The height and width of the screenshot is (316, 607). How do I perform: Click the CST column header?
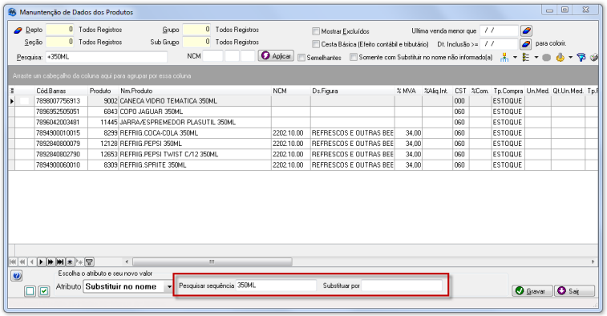[461, 91]
